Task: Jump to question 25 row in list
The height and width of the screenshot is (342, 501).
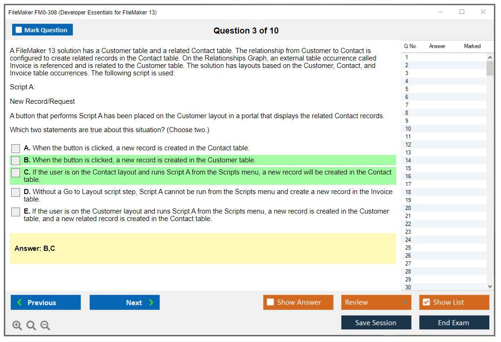Action: pyautogui.click(x=408, y=248)
